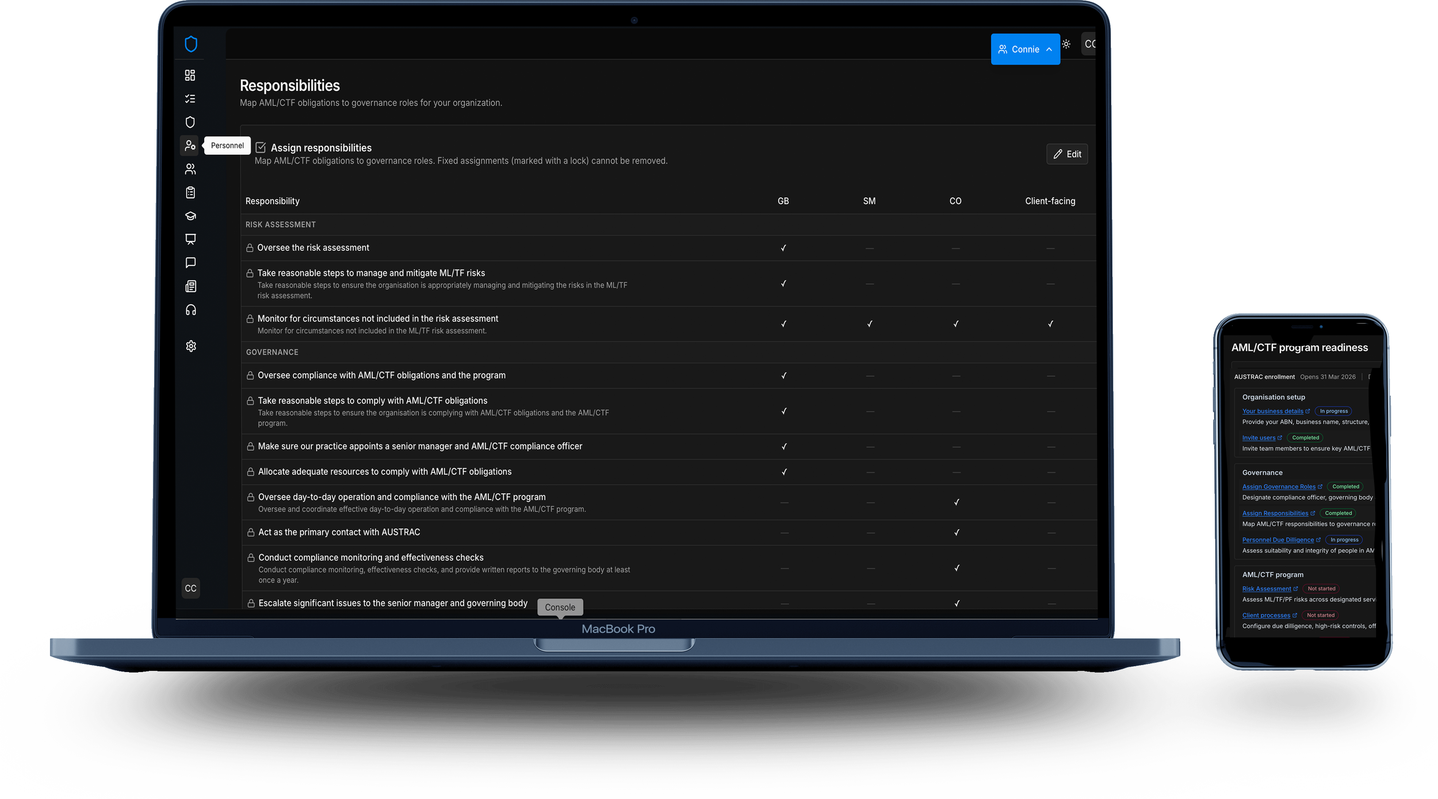The image size is (1438, 799).
Task: Open the chat message bubble icon
Action: click(190, 263)
